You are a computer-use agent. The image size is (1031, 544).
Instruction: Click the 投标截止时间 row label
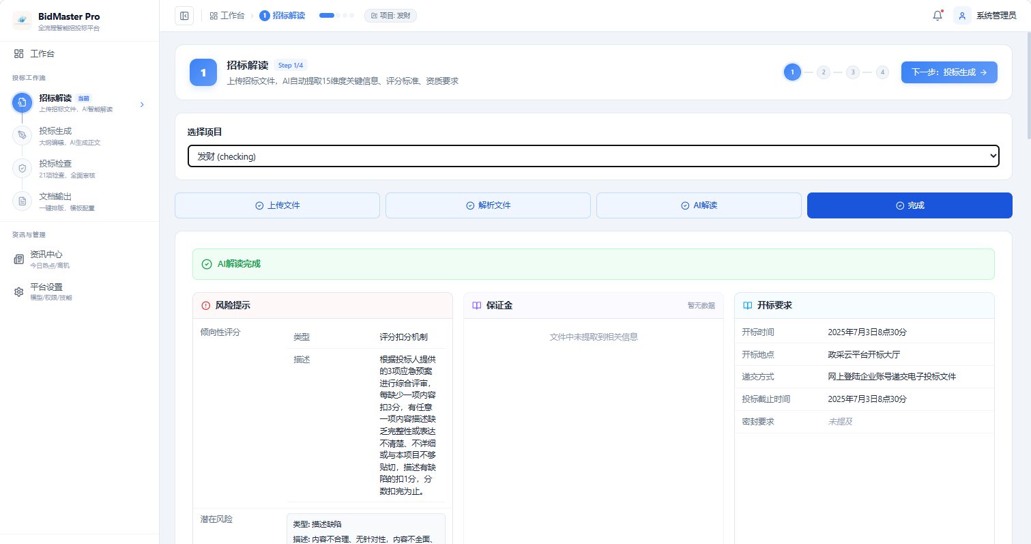(766, 399)
